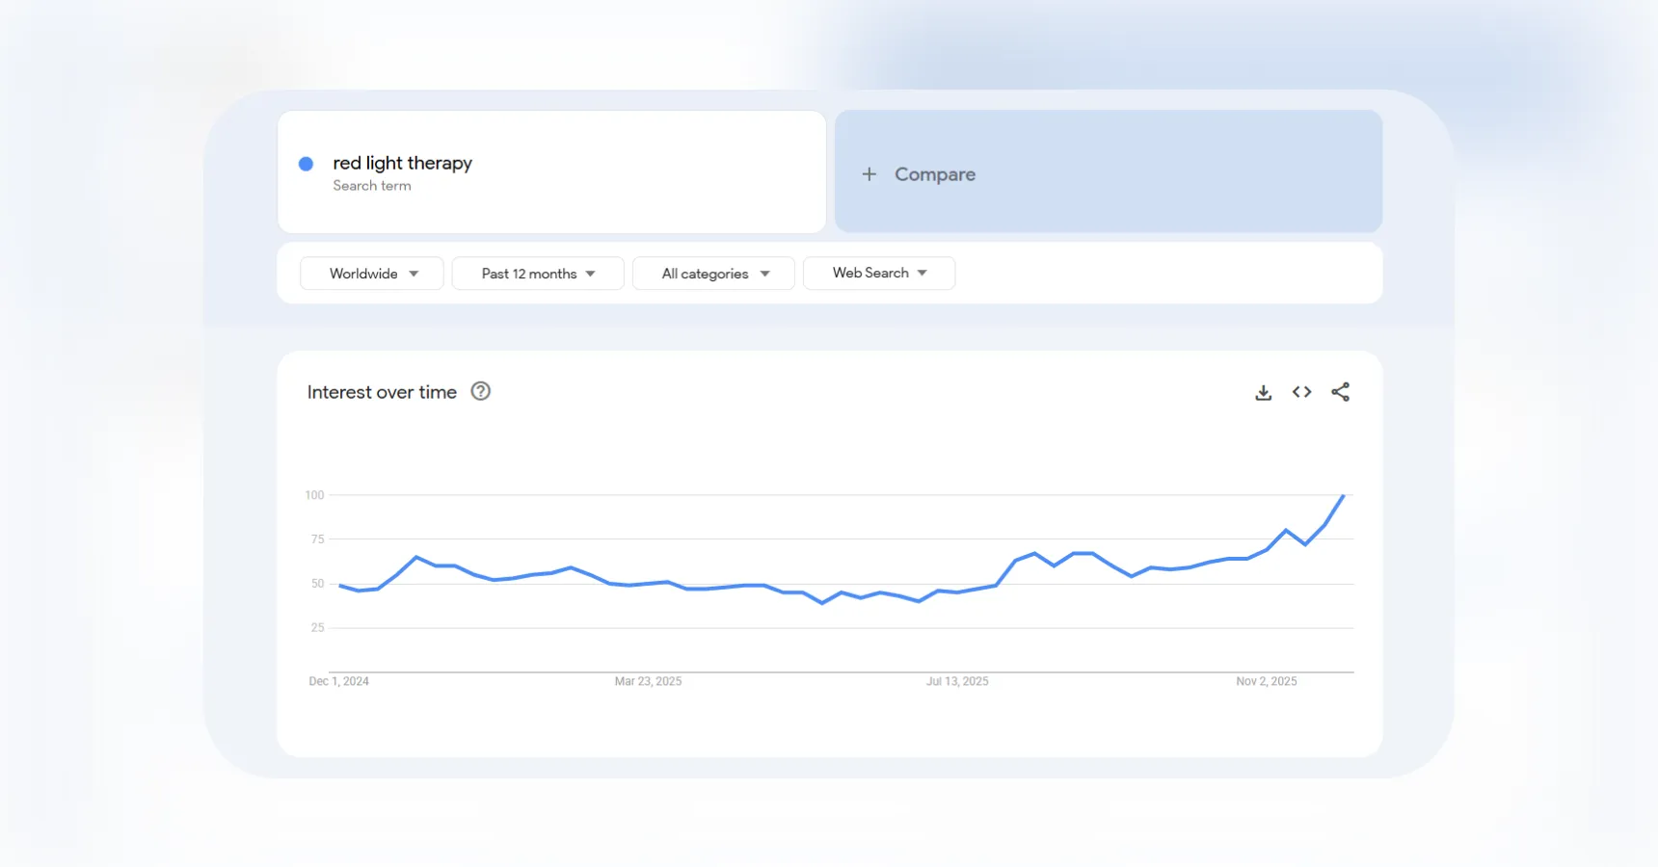Click the blue dot next to red light therapy
Image resolution: width=1658 pixels, height=867 pixels.
306,163
